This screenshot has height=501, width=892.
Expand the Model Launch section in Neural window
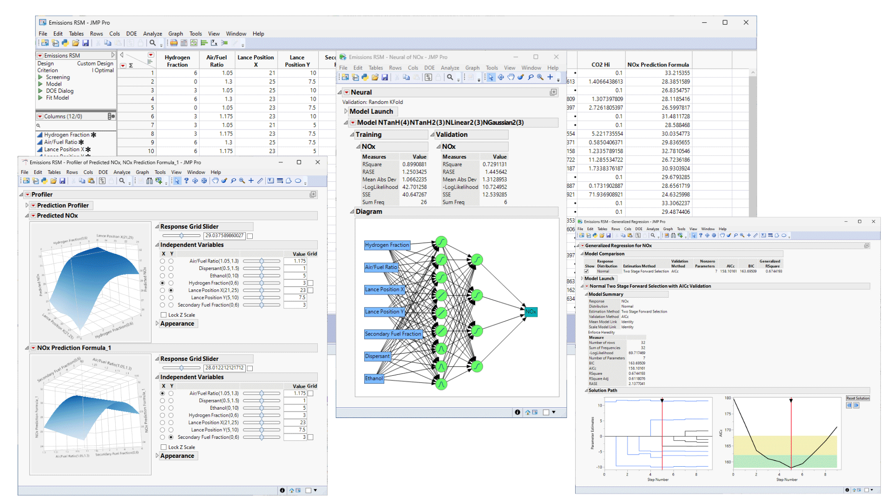[x=346, y=111]
